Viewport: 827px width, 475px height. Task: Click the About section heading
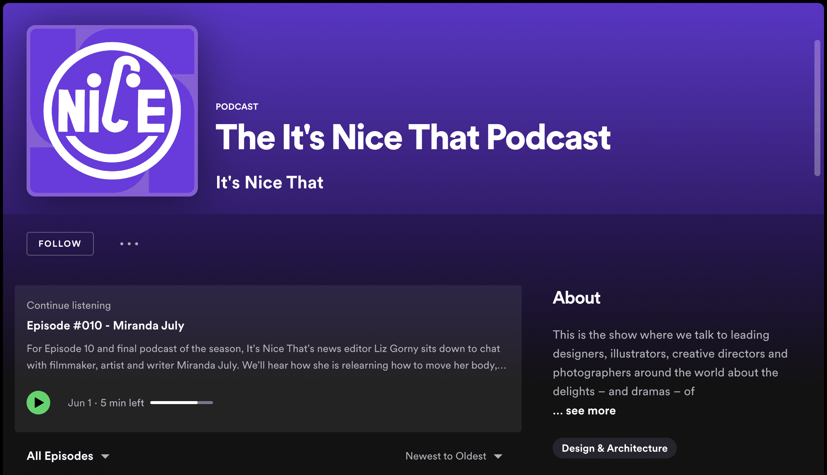pos(576,298)
